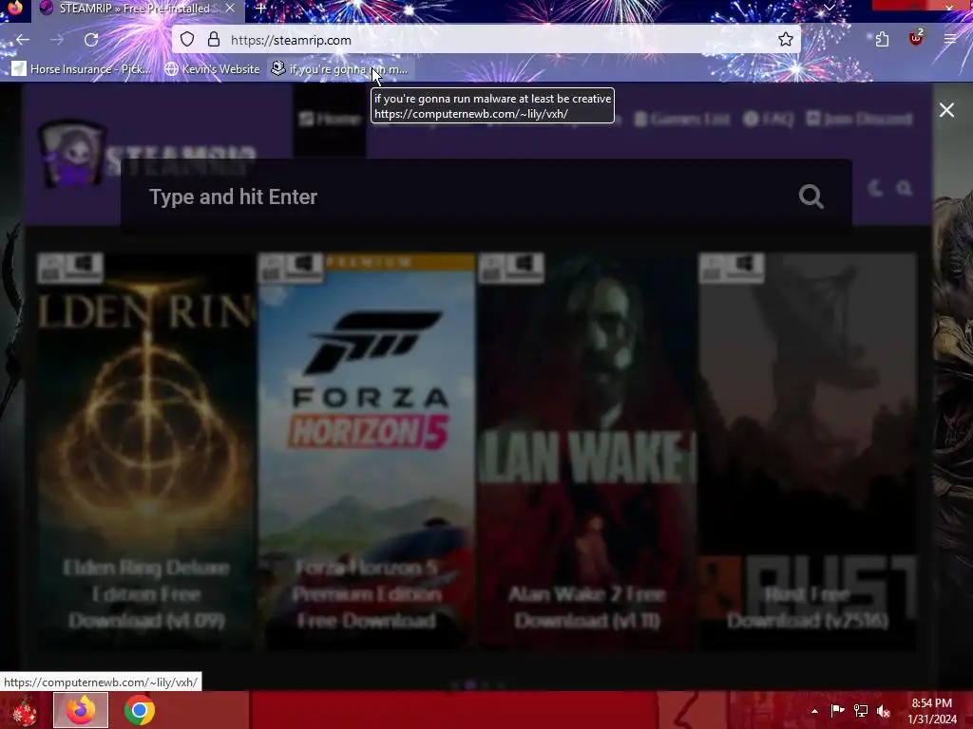Screen dimensions: 973x729
Task: Open network tray icon
Action: click(x=861, y=710)
